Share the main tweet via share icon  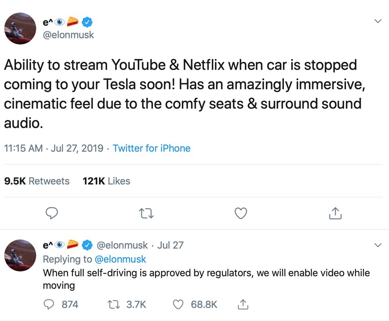click(335, 213)
